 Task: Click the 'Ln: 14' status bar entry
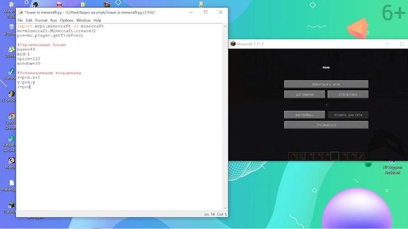[x=210, y=214]
